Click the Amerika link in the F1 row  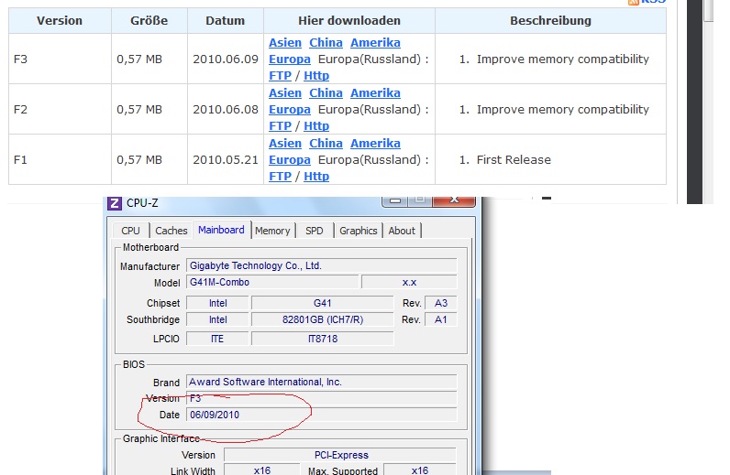coord(375,143)
